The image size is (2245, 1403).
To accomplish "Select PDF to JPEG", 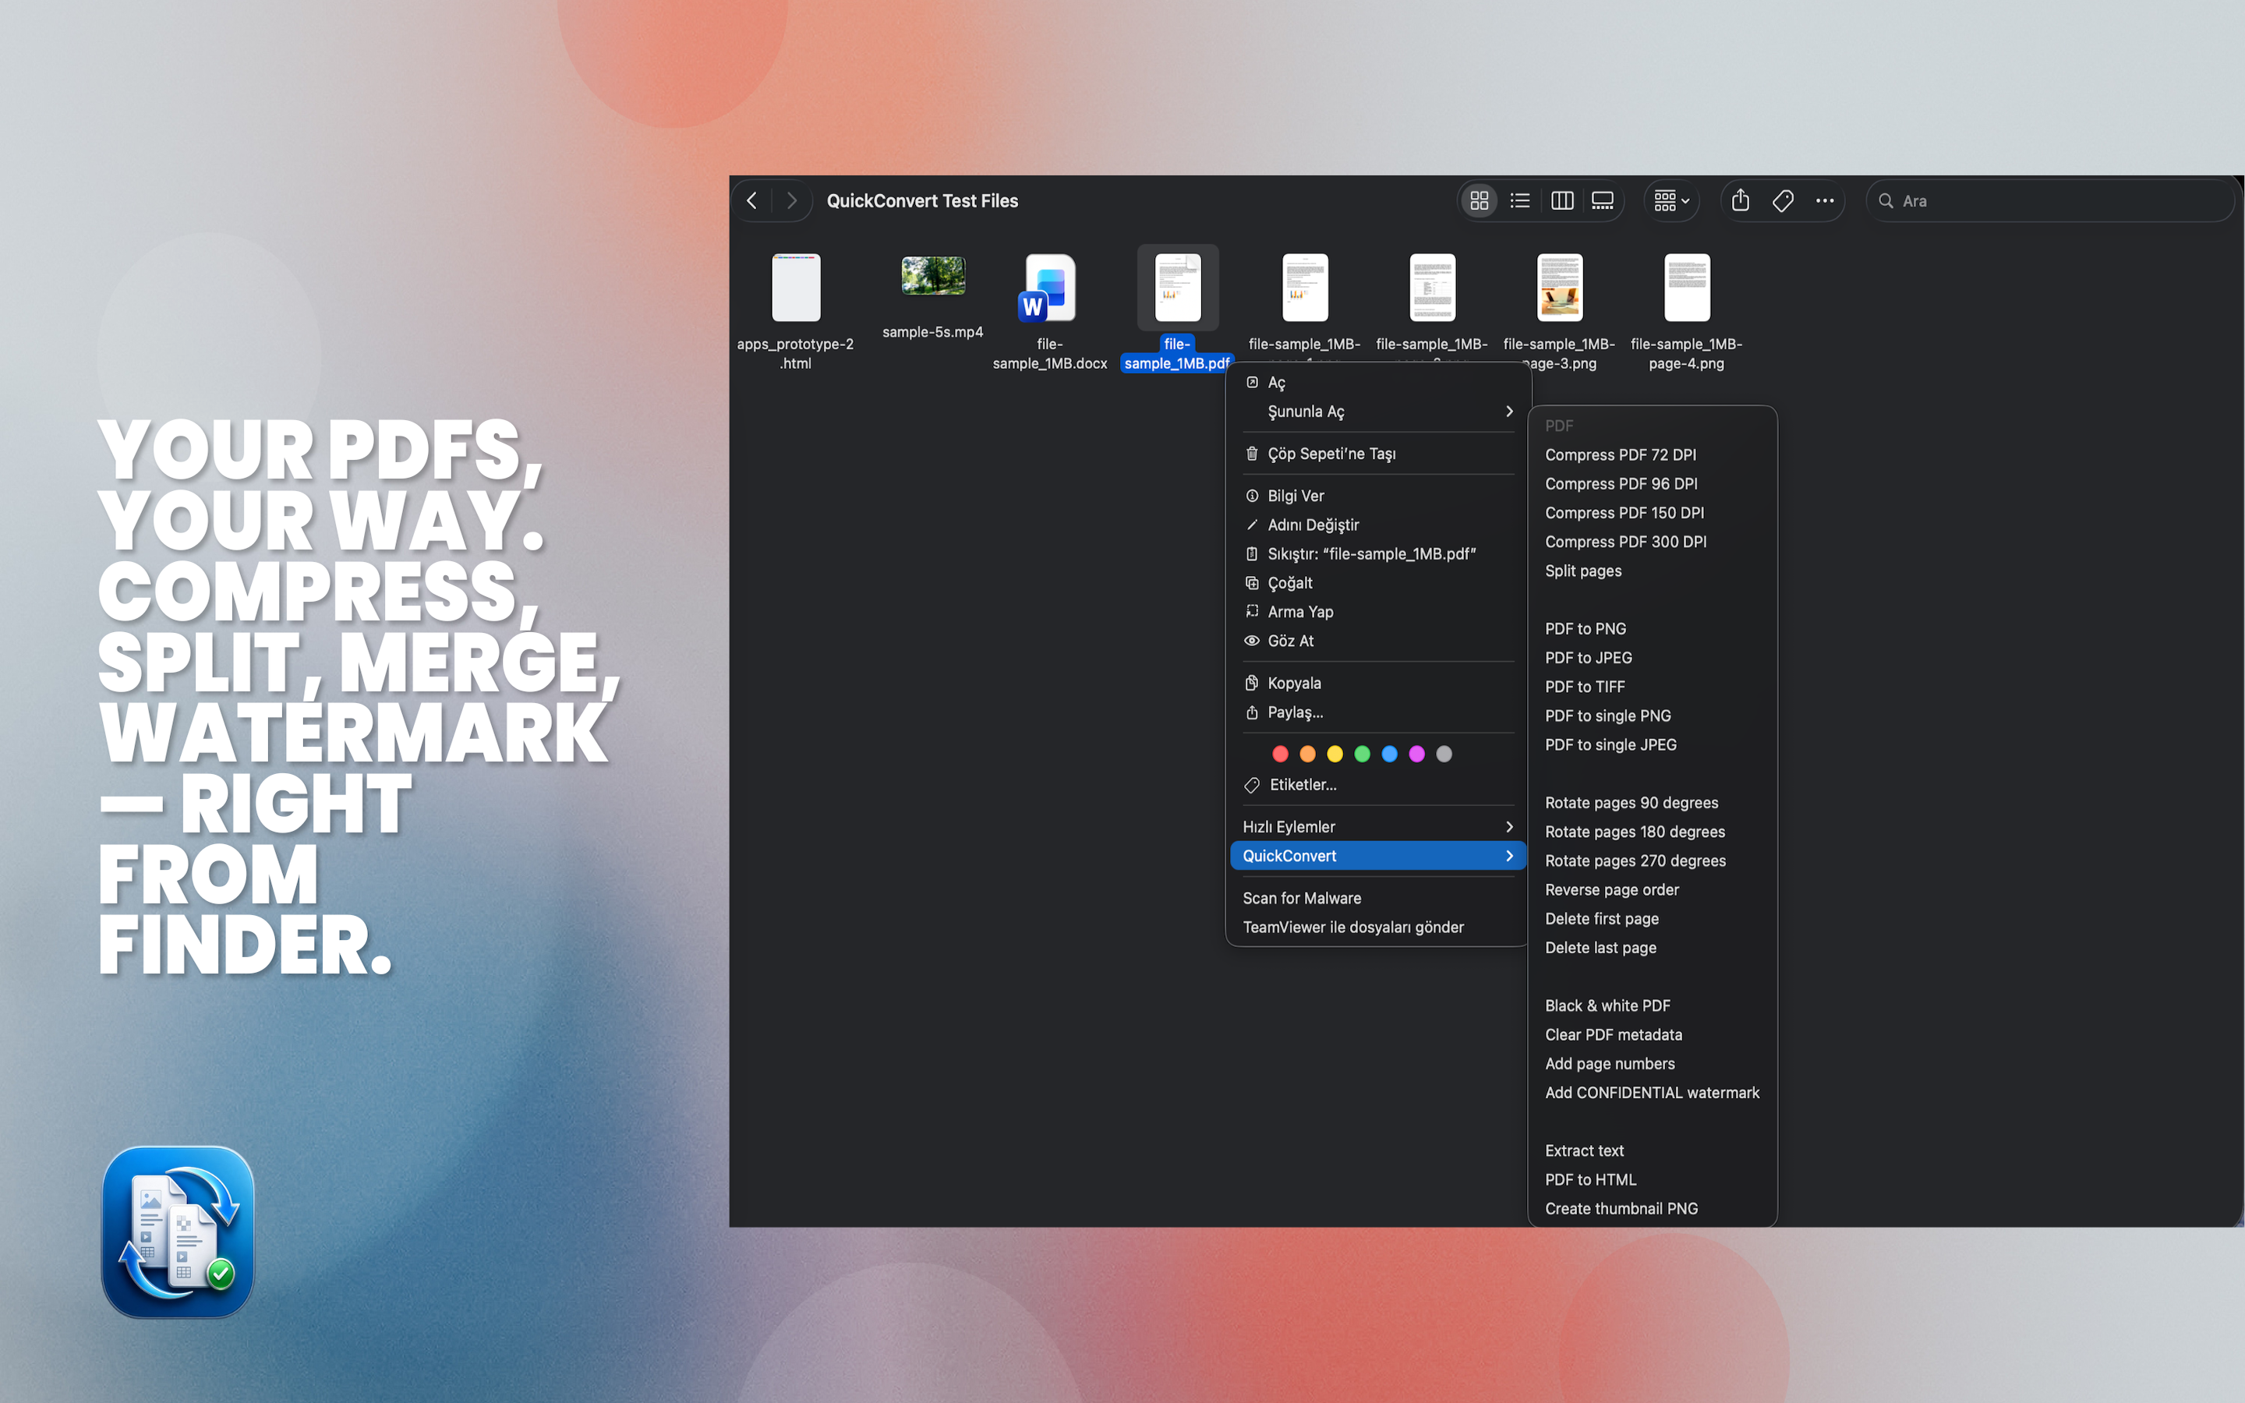I will coord(1653,658).
